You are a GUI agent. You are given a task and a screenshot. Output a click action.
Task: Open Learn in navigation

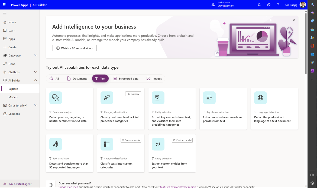pos(20,31)
